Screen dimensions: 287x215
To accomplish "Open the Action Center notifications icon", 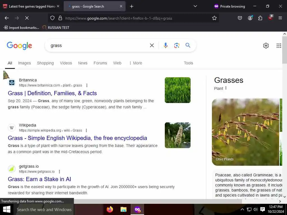I will click(263, 209).
